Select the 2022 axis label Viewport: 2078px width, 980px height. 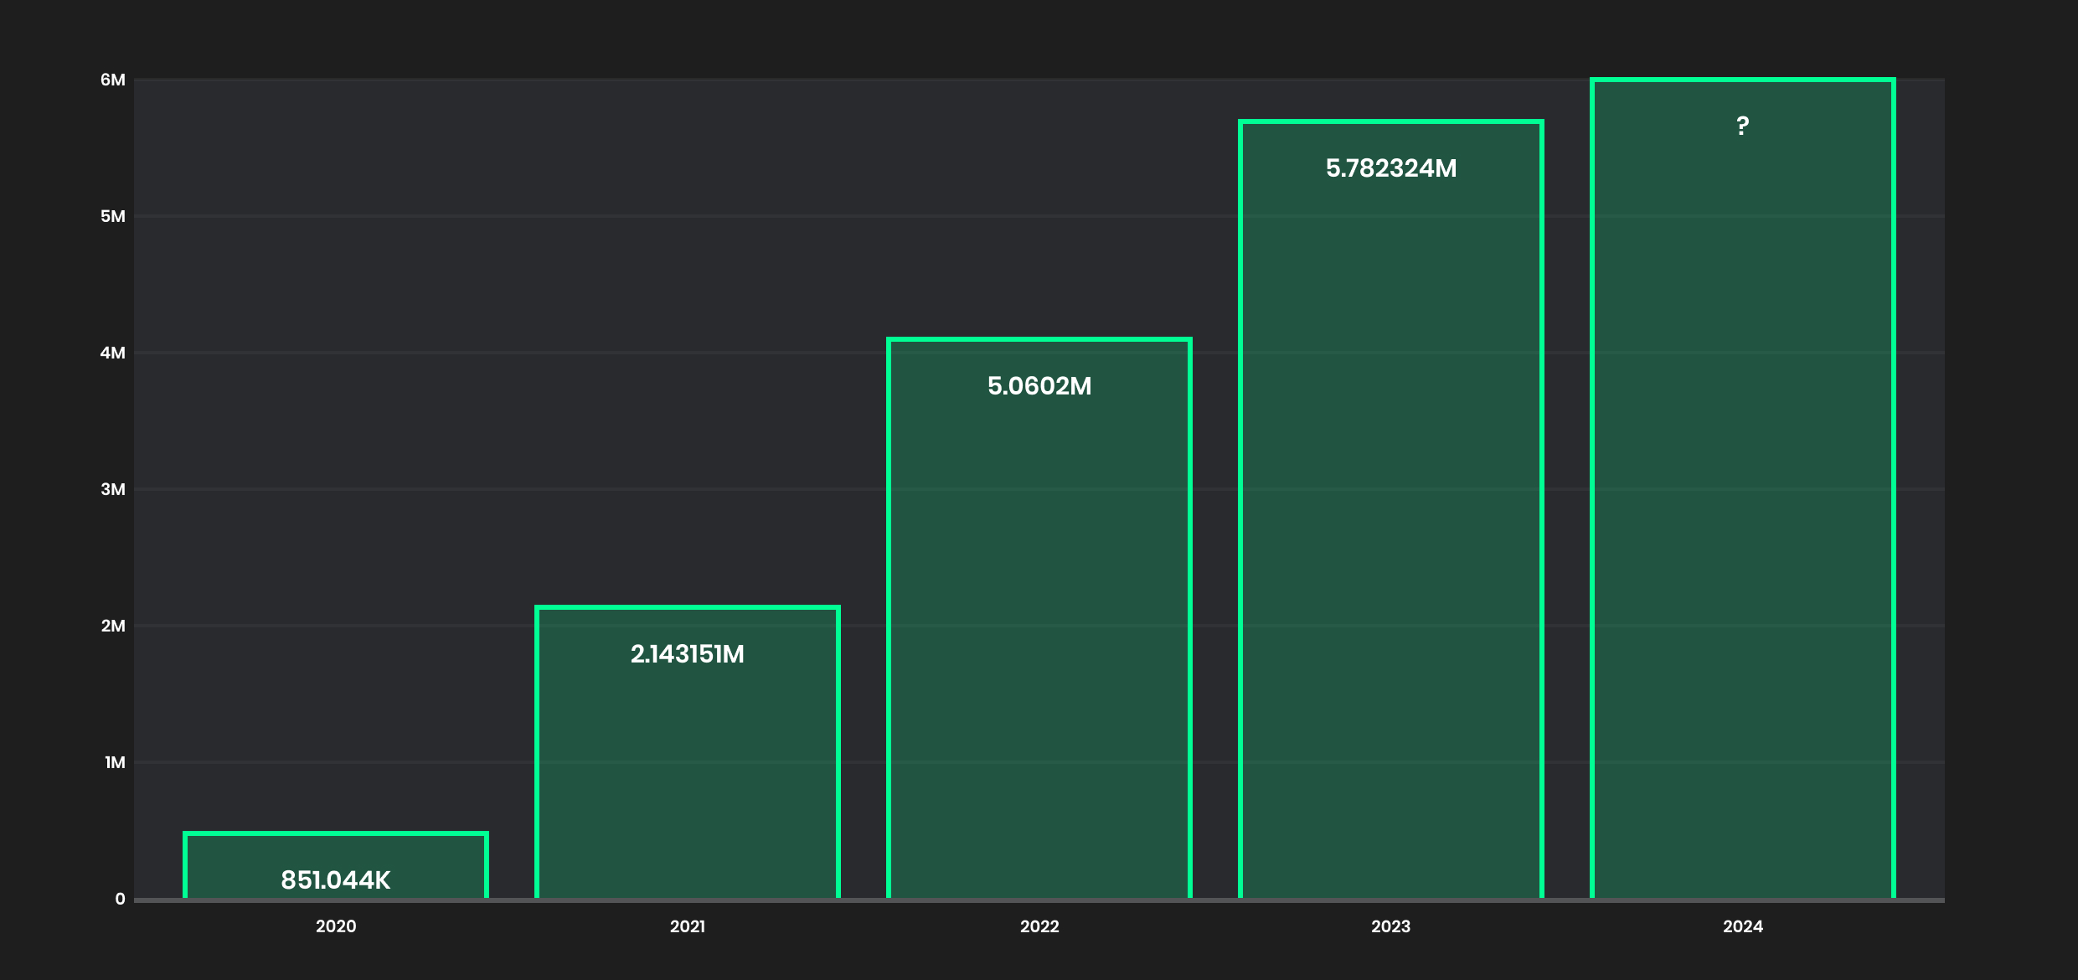tap(1039, 926)
